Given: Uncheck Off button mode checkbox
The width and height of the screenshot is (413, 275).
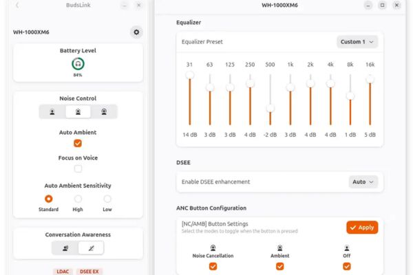Looking at the screenshot, I should [347, 266].
